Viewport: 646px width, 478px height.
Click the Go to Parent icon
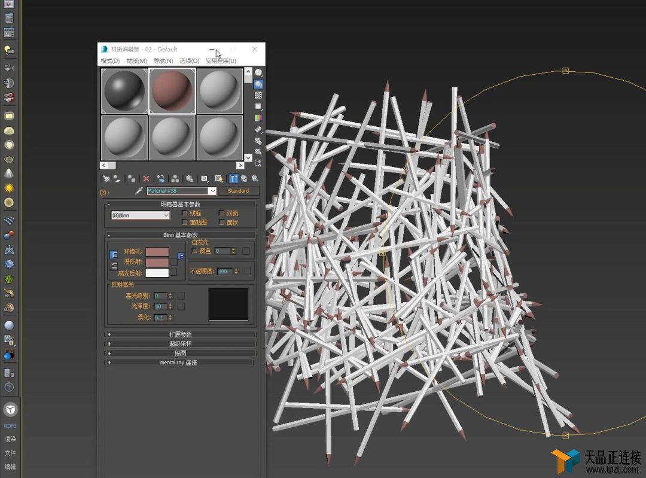[x=244, y=179]
